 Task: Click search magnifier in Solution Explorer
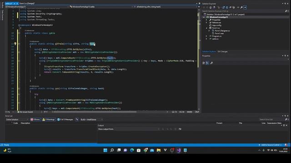[286, 11]
